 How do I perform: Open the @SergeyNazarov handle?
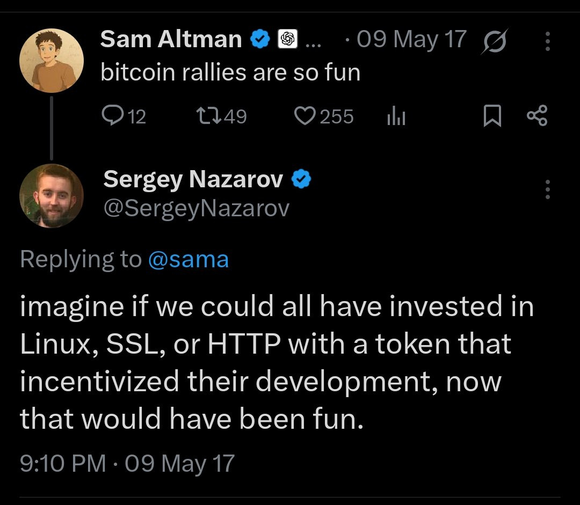[196, 208]
